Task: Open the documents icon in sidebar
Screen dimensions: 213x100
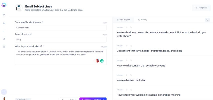Action: click(x=4, y=39)
